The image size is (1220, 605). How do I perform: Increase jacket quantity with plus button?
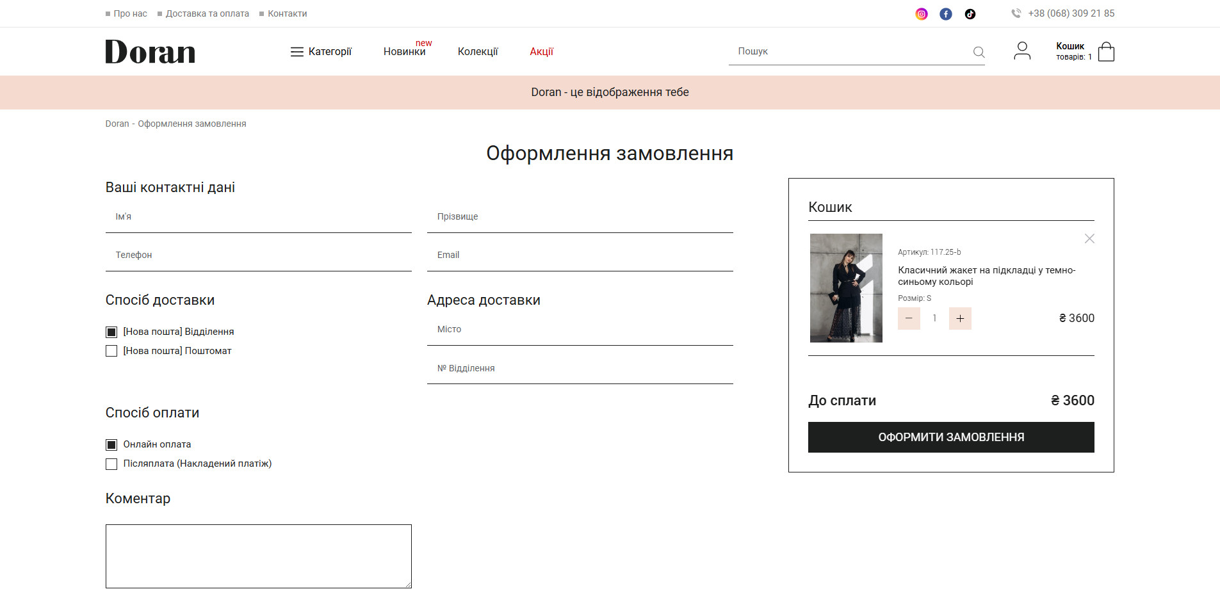click(x=960, y=318)
